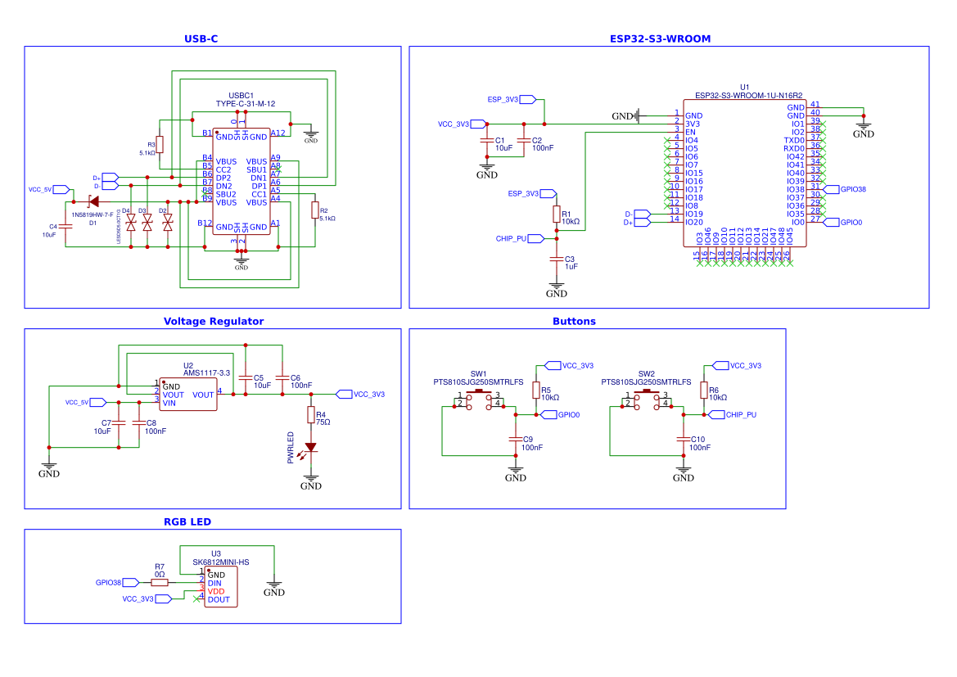The width and height of the screenshot is (957, 677).
Task: Select the C2 100nF capacitor symbol
Action: click(x=524, y=141)
